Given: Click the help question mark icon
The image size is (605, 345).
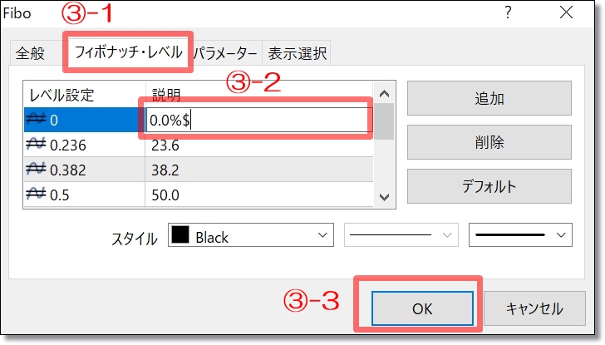Looking at the screenshot, I should 508,12.
